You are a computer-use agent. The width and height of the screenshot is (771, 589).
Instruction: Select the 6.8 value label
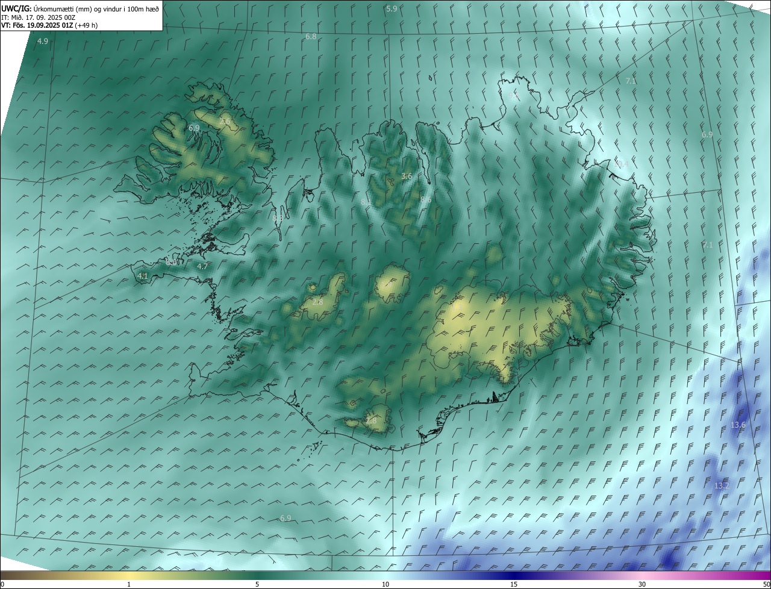coord(311,37)
